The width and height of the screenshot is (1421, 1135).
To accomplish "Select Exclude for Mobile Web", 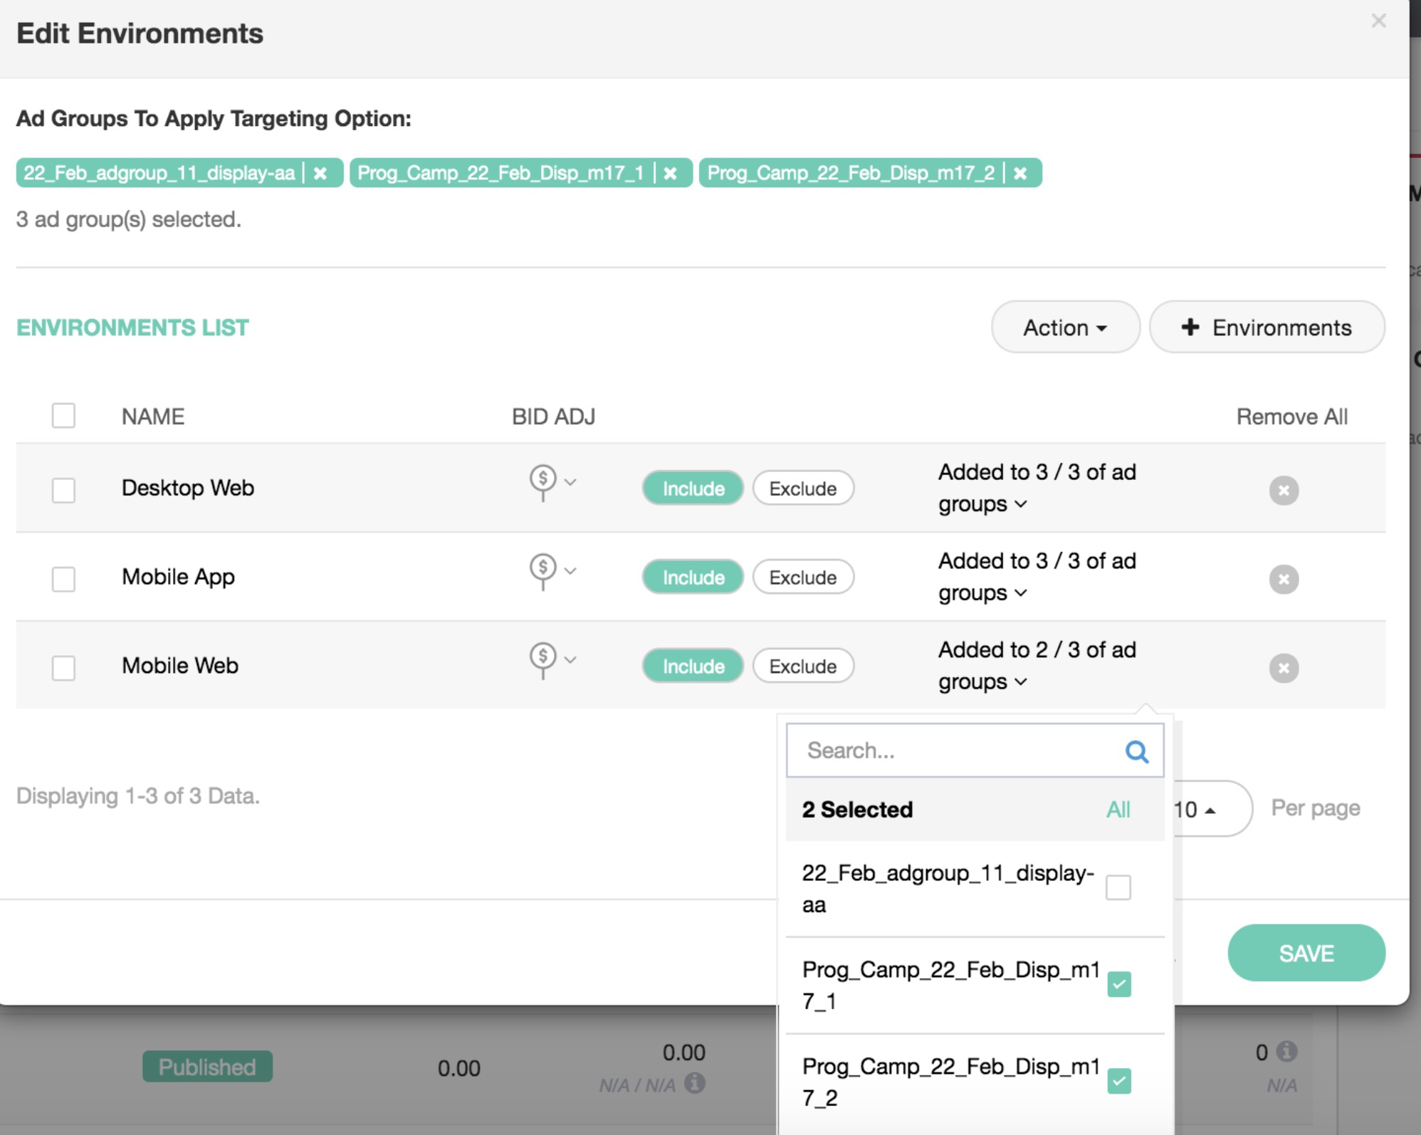I will (802, 666).
